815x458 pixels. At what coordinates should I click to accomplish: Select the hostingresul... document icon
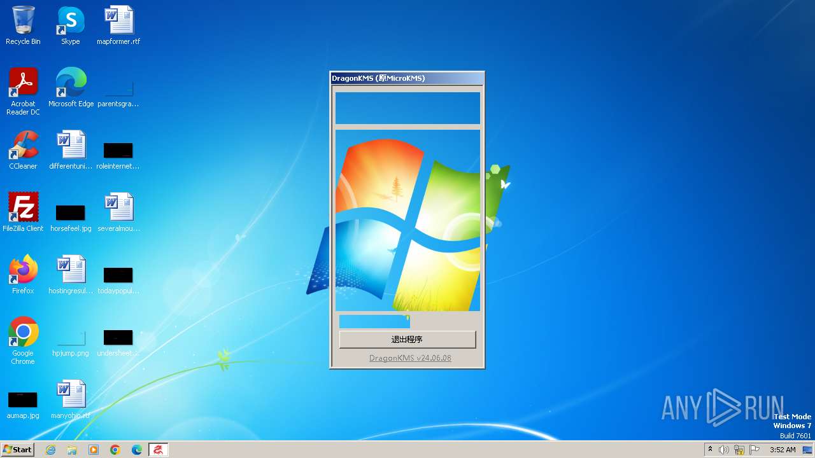tap(71, 275)
